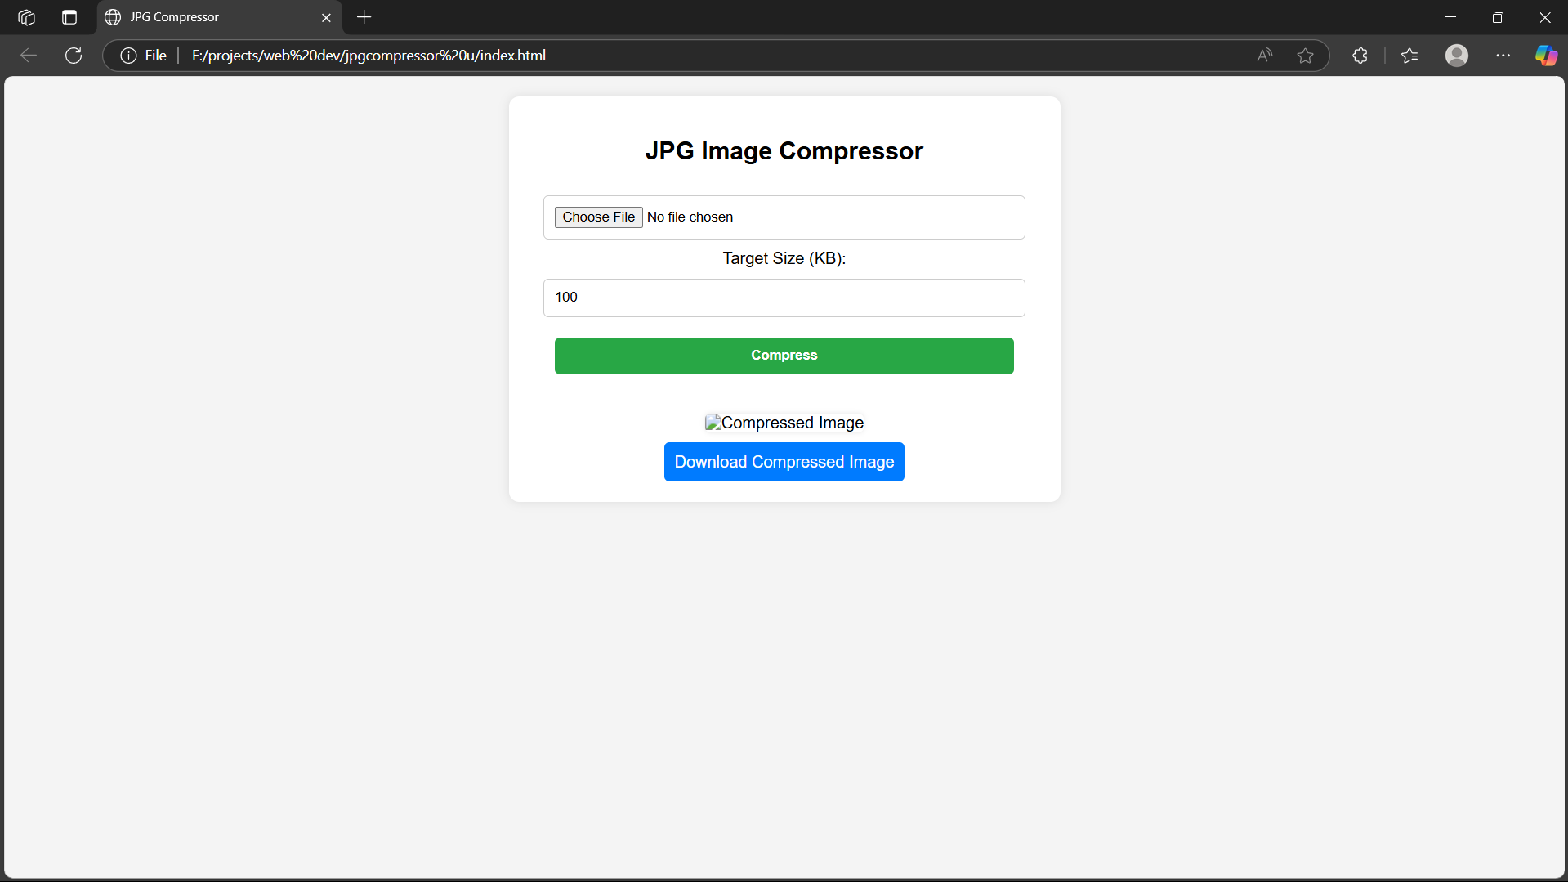Screen dimensions: 1568x882
Task: Open the tab actions menu icon
Action: pos(69,17)
